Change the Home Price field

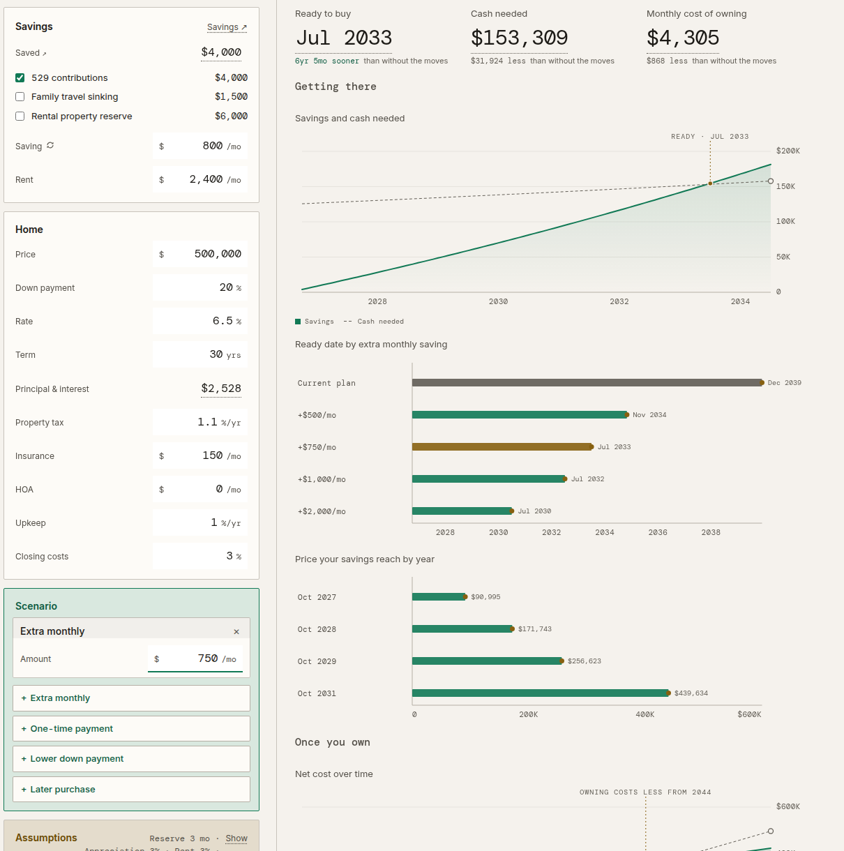[x=200, y=254]
